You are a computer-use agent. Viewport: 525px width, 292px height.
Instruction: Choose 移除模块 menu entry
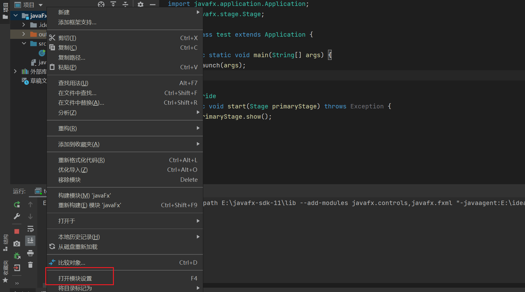tap(125, 180)
